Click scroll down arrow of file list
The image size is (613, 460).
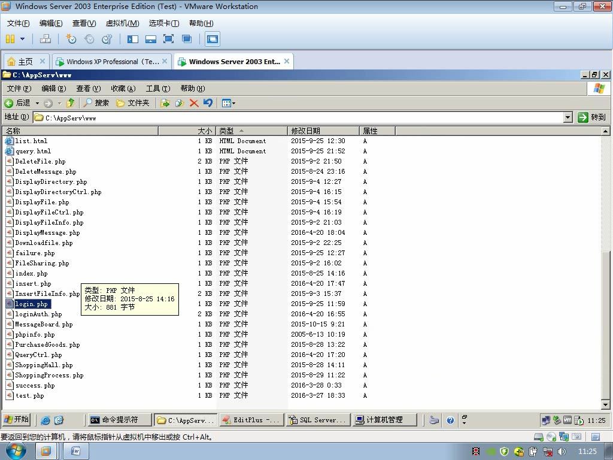point(605,405)
